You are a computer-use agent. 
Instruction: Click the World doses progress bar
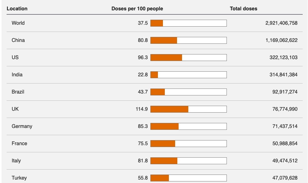tap(188, 23)
